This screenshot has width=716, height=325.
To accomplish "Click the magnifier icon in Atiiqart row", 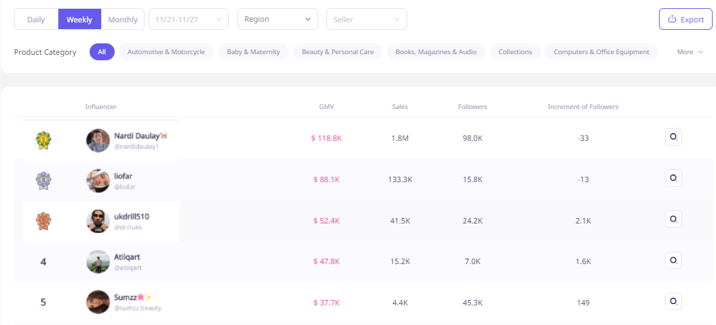I will 673,260.
